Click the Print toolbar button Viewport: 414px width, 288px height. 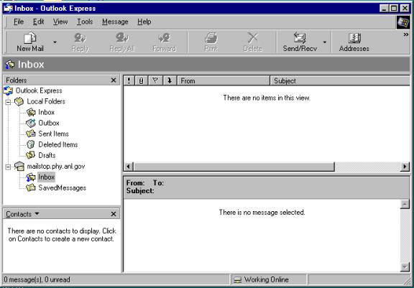211,42
